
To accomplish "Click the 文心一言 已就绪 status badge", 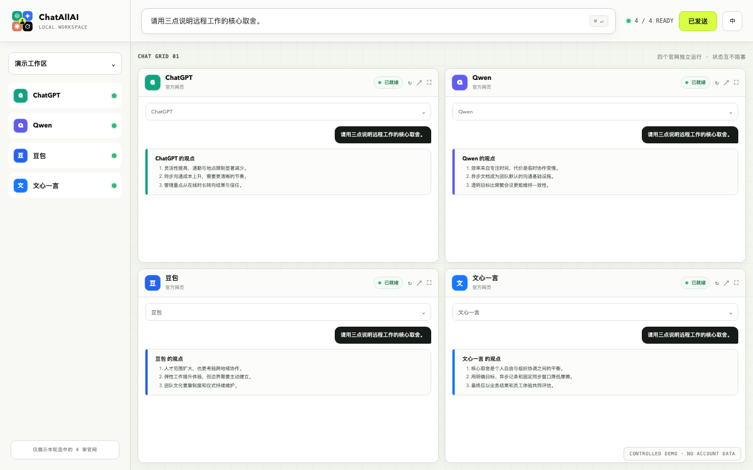I will tap(695, 283).
